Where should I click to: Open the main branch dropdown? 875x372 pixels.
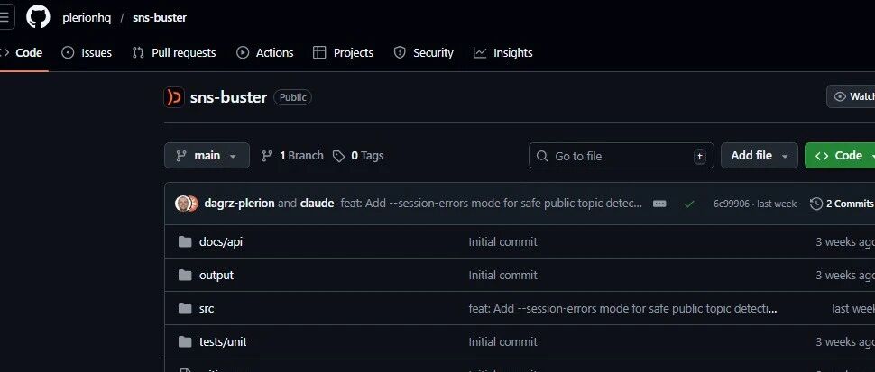pyautogui.click(x=207, y=156)
